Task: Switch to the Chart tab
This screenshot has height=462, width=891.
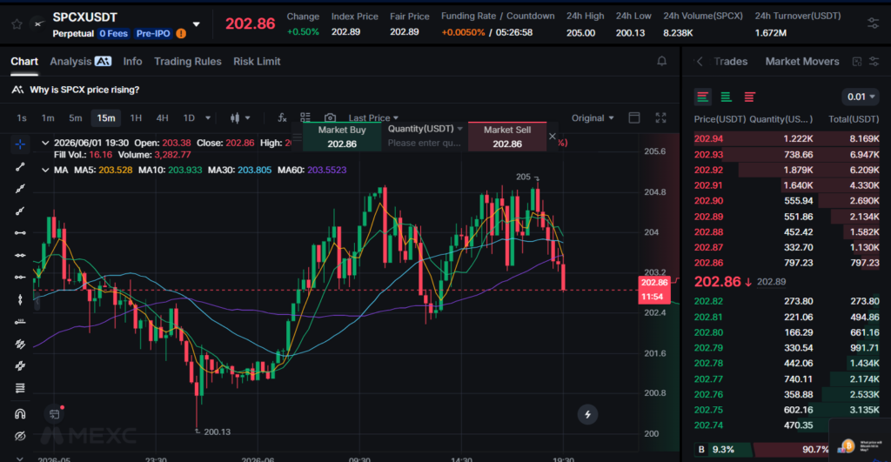Action: click(24, 62)
